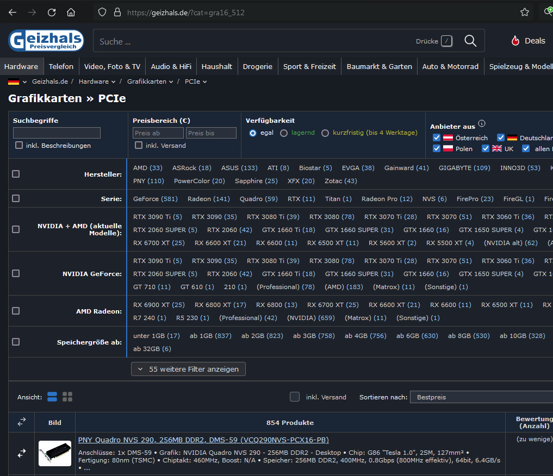Go back using browser back arrow
This screenshot has width=553, height=476.
[13, 12]
